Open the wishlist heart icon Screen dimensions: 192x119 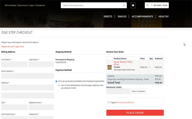tap(133, 5)
